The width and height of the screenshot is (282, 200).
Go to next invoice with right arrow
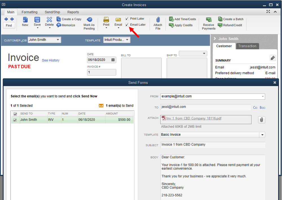(12, 19)
